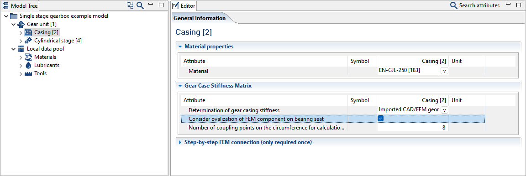This screenshot has width=526, height=176.
Task: Click Consider ovalization of FEM component label
Action: [256, 119]
